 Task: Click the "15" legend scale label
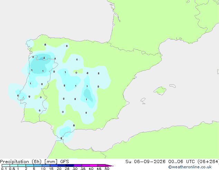(x=51, y=169)
